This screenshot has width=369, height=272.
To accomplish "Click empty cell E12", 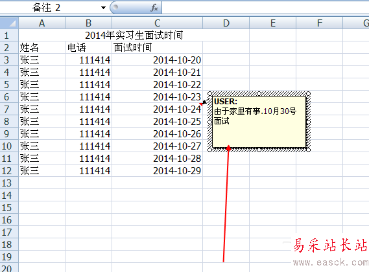I will point(272,170).
